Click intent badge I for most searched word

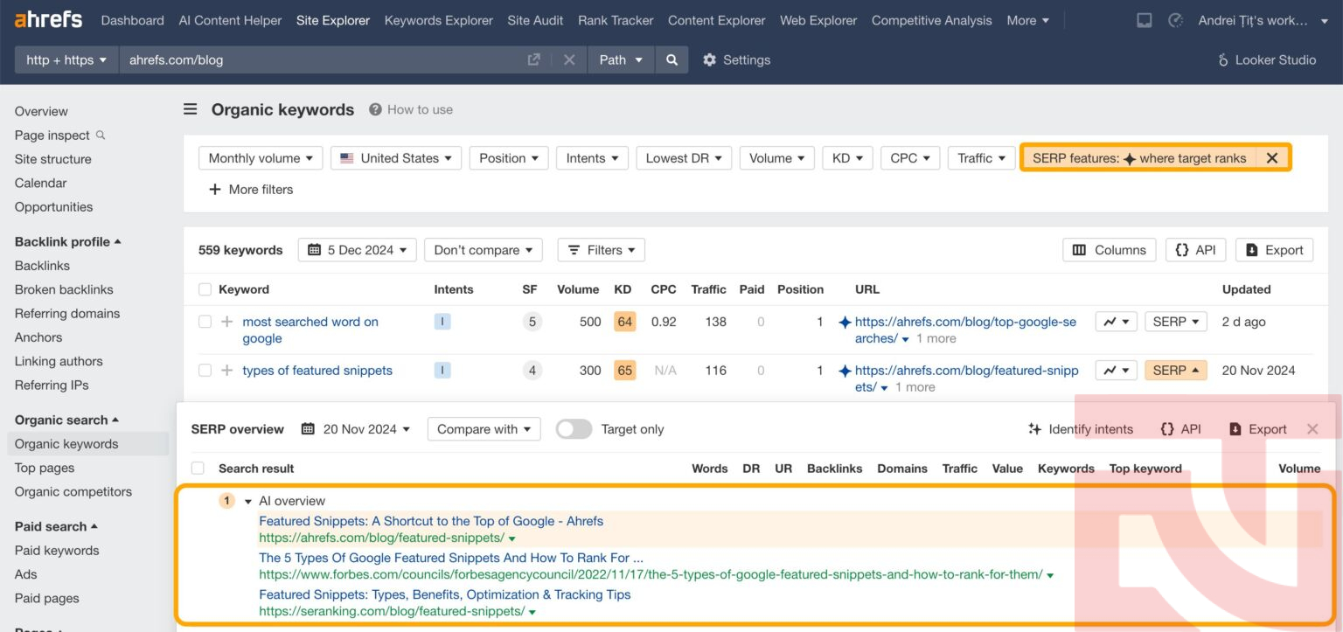[442, 322]
